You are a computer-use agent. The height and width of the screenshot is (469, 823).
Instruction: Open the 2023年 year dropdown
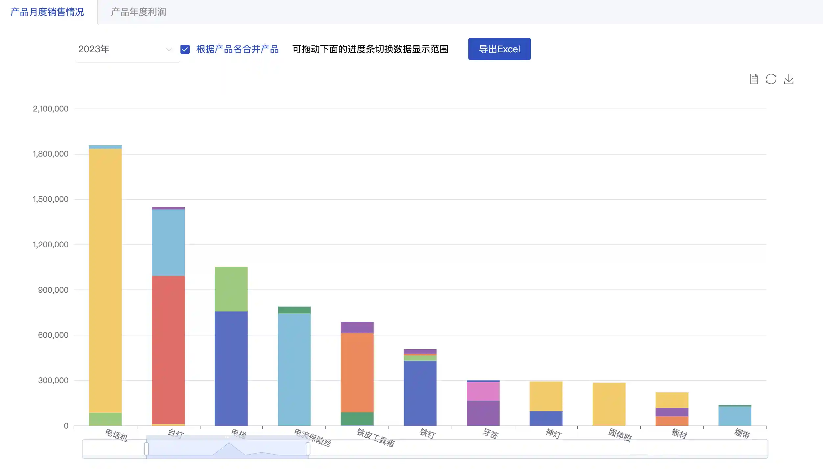tap(128, 49)
